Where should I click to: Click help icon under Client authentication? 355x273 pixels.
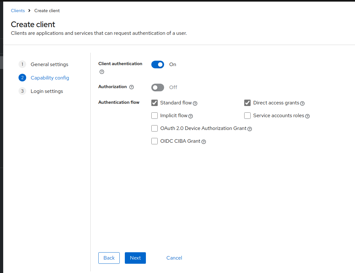102,72
